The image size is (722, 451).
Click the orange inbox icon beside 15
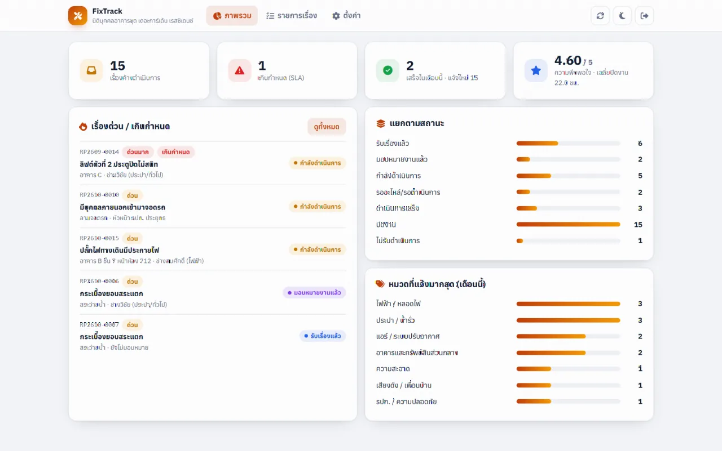(x=91, y=70)
